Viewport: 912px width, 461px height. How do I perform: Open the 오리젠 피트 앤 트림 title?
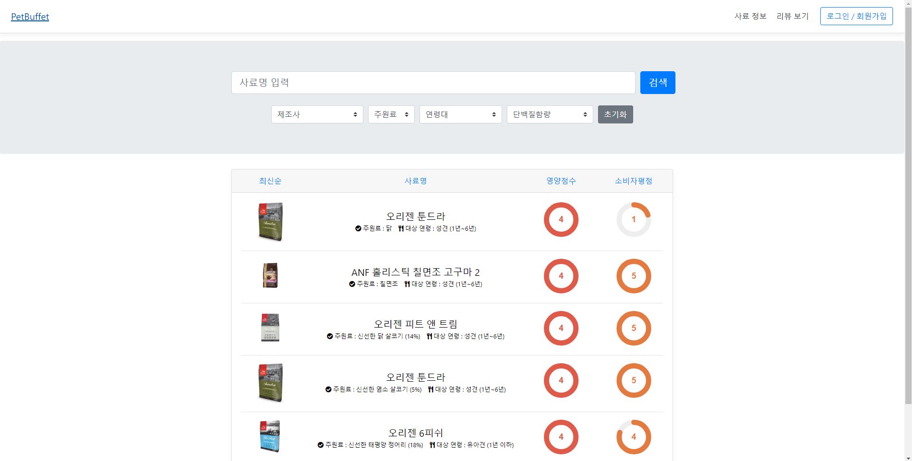coord(416,324)
